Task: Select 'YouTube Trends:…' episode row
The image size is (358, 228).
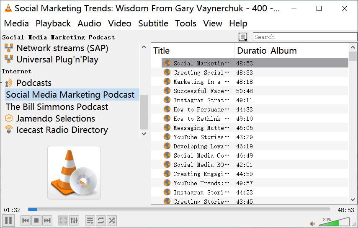Action: pyautogui.click(x=255, y=183)
